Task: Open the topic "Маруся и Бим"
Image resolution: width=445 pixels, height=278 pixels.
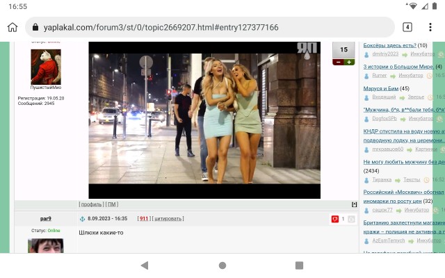Action: tap(381, 88)
